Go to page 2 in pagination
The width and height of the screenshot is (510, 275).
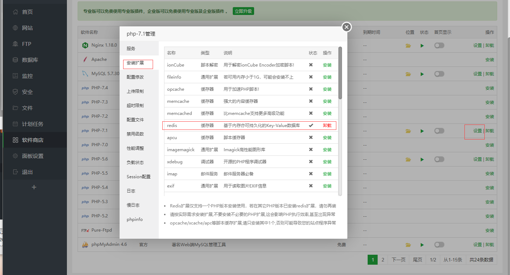(x=383, y=260)
